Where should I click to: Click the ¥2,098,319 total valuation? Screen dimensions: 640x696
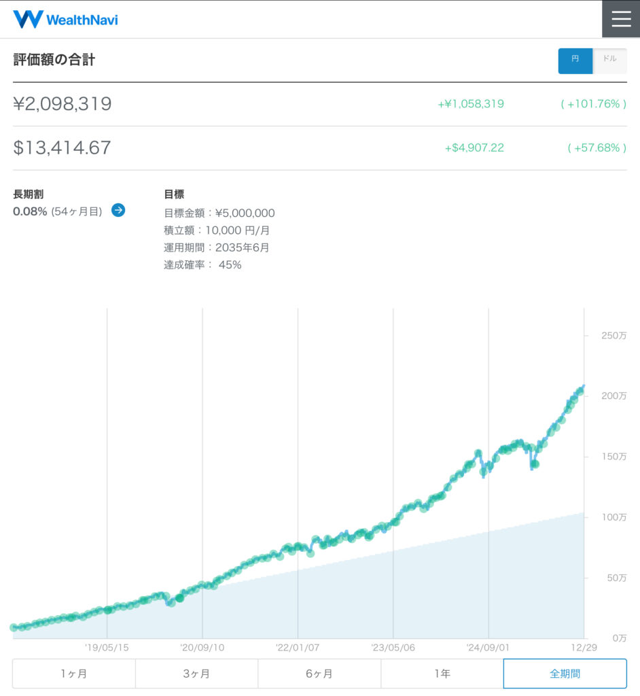63,104
